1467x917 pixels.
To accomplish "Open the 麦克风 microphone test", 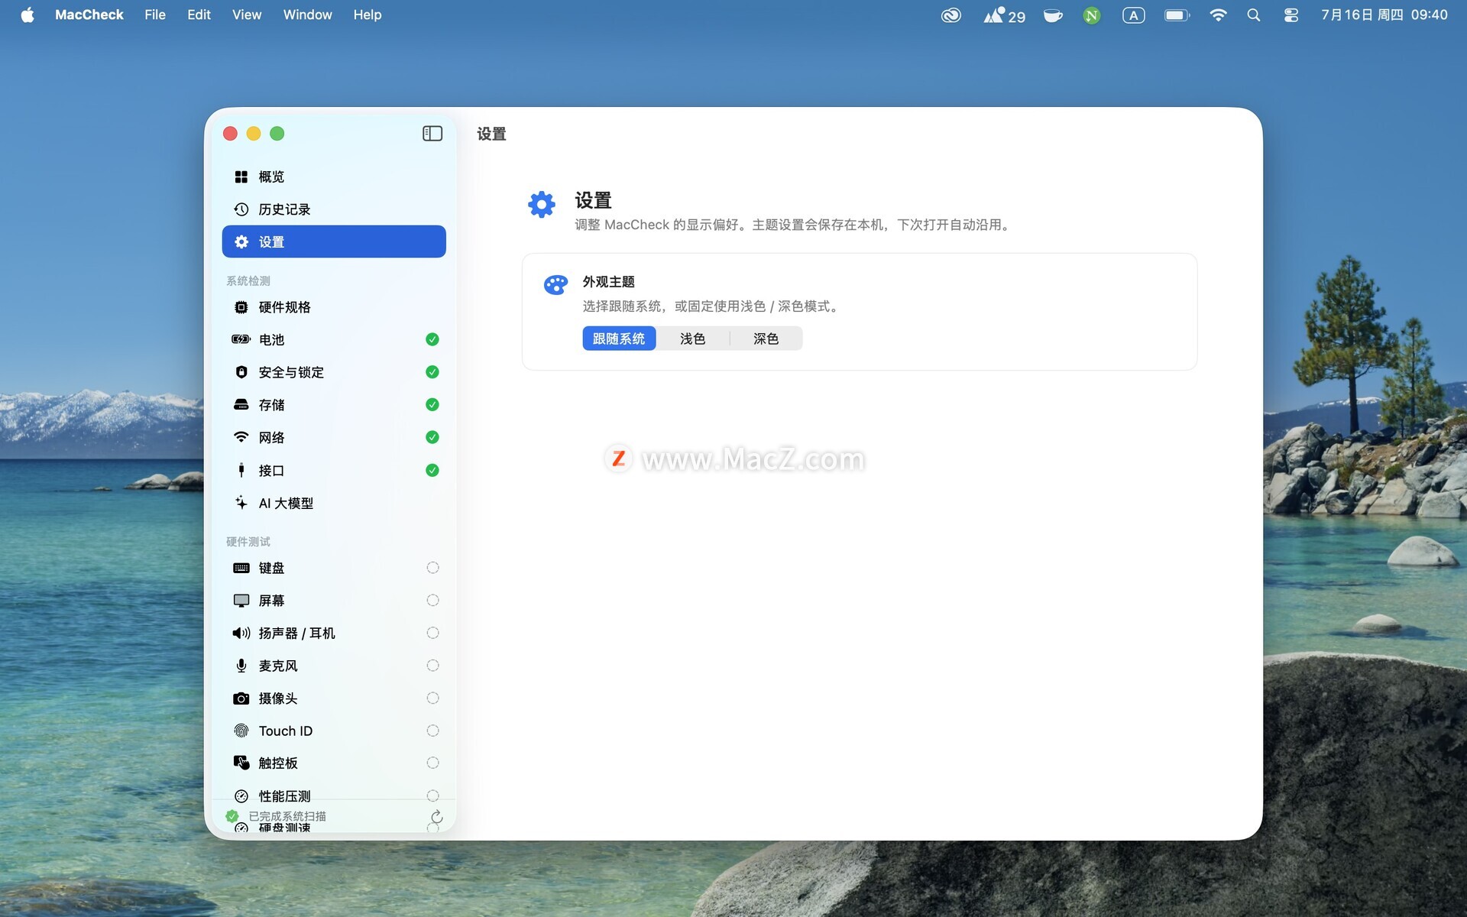I will (334, 666).
